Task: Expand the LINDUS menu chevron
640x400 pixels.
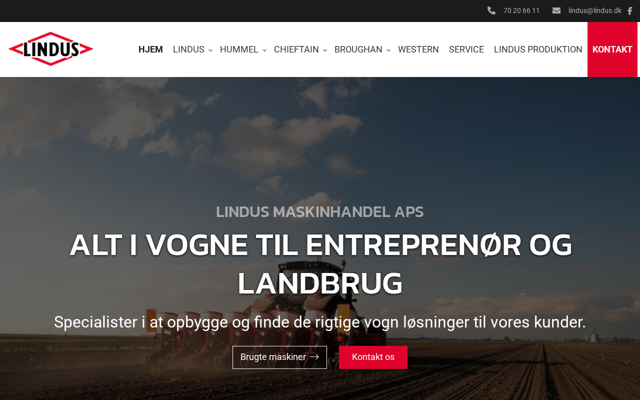Action: coord(210,50)
